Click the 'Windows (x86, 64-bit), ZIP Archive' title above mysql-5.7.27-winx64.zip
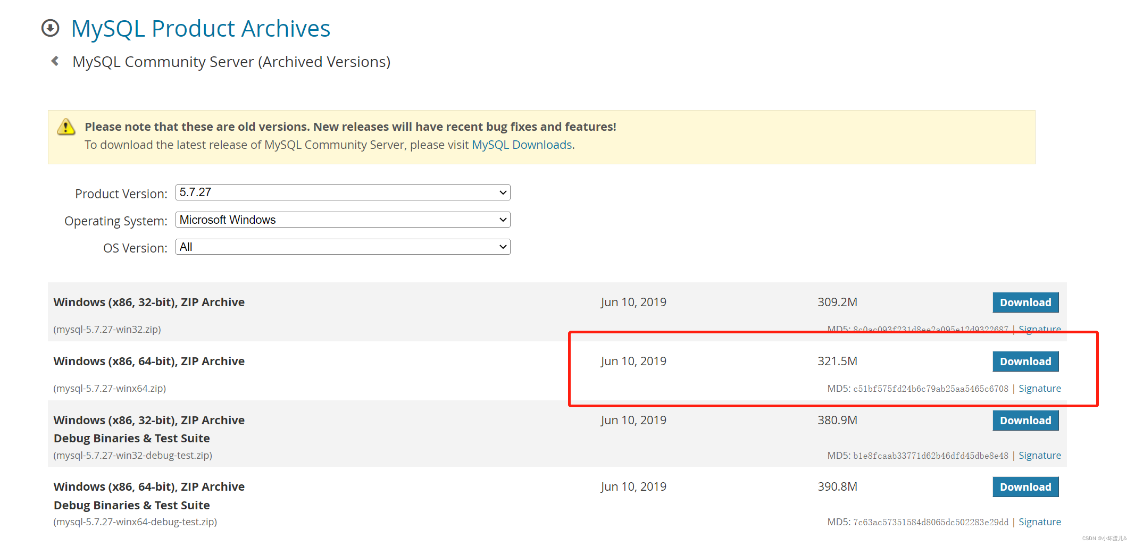Screen dimensions: 1135x546 (x=149, y=362)
